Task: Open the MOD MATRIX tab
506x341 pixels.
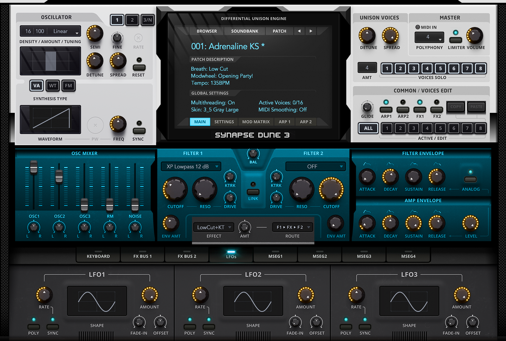Action: click(256, 122)
